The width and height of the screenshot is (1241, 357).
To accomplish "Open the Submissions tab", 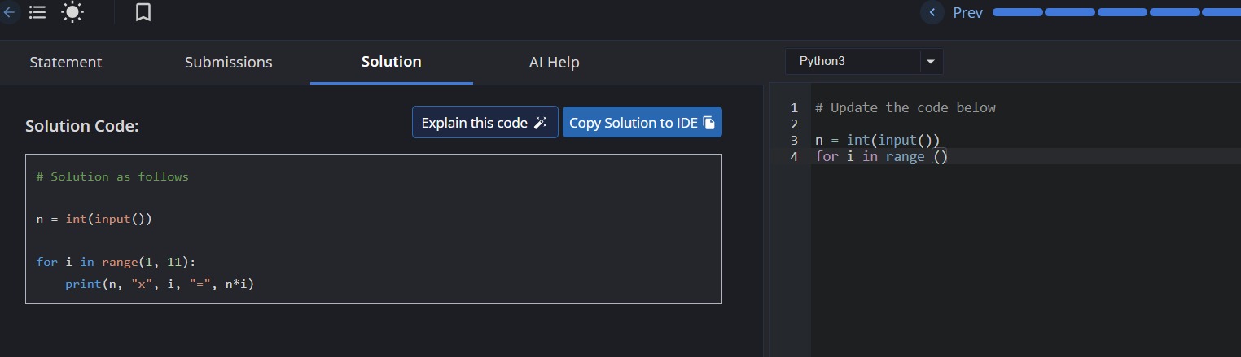I will coord(228,62).
